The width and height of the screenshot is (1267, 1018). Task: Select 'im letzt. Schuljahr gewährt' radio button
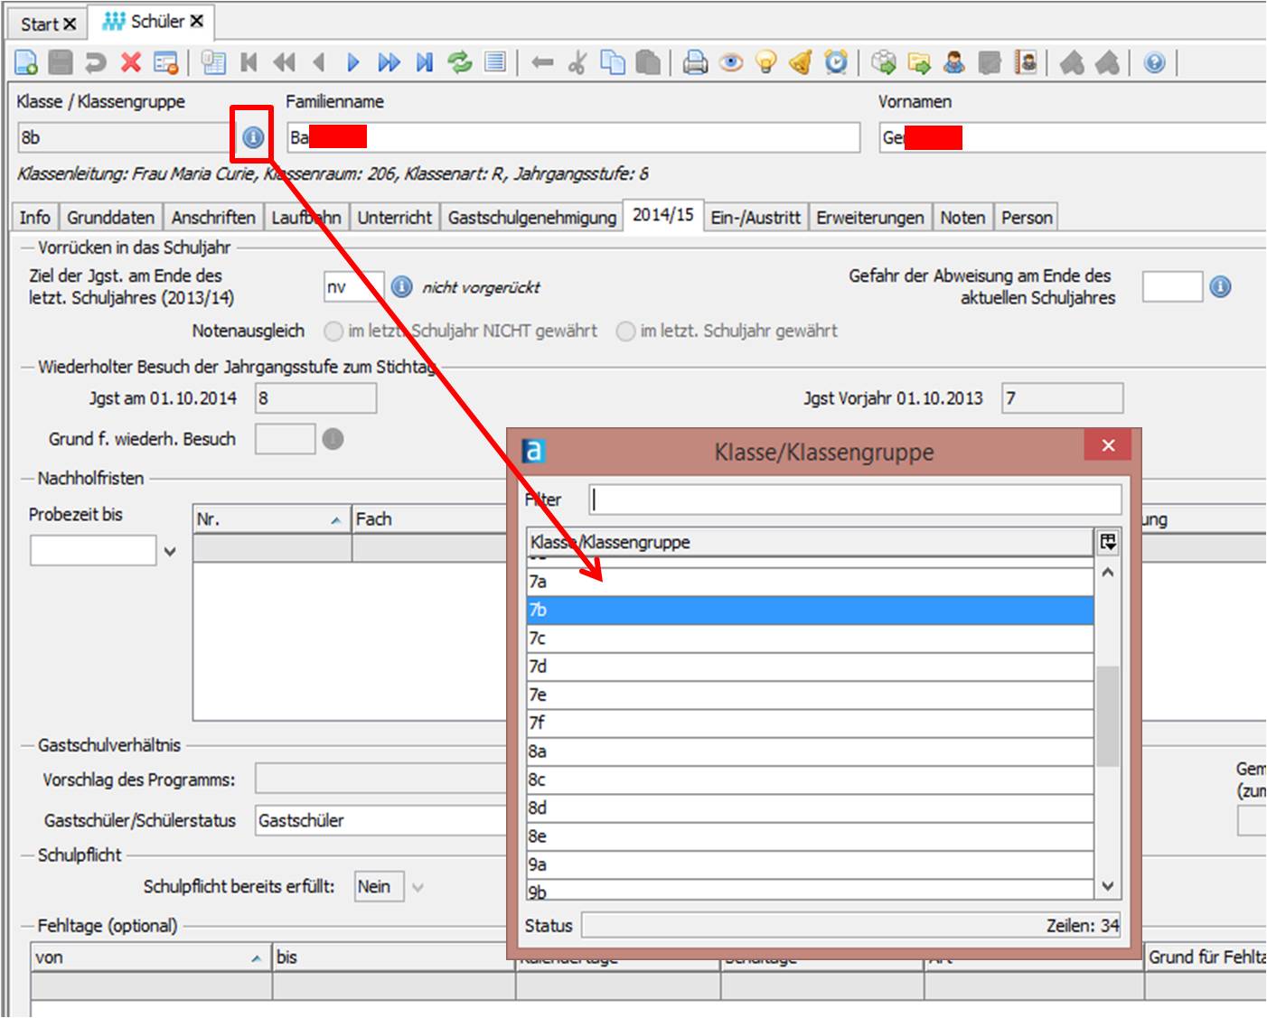(x=625, y=332)
